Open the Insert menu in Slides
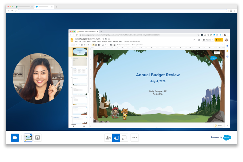This screenshot has height=162, width=243. point(89,41)
